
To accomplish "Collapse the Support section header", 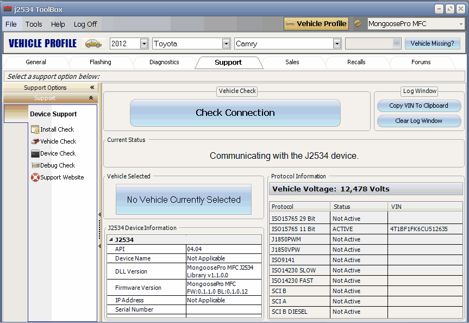I will 91,98.
